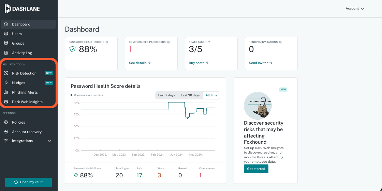Expand the Integrations section chevron

pos(49,141)
